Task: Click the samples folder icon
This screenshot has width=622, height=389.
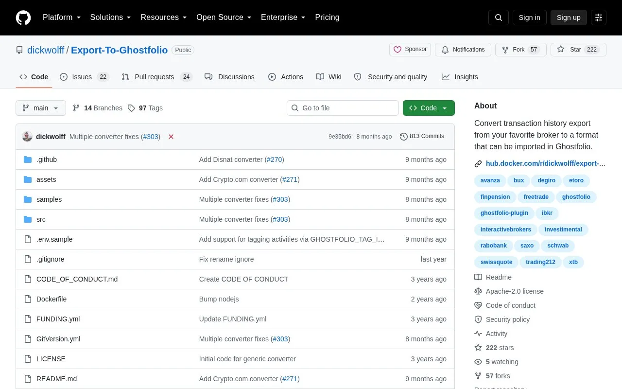Action: pyautogui.click(x=28, y=199)
